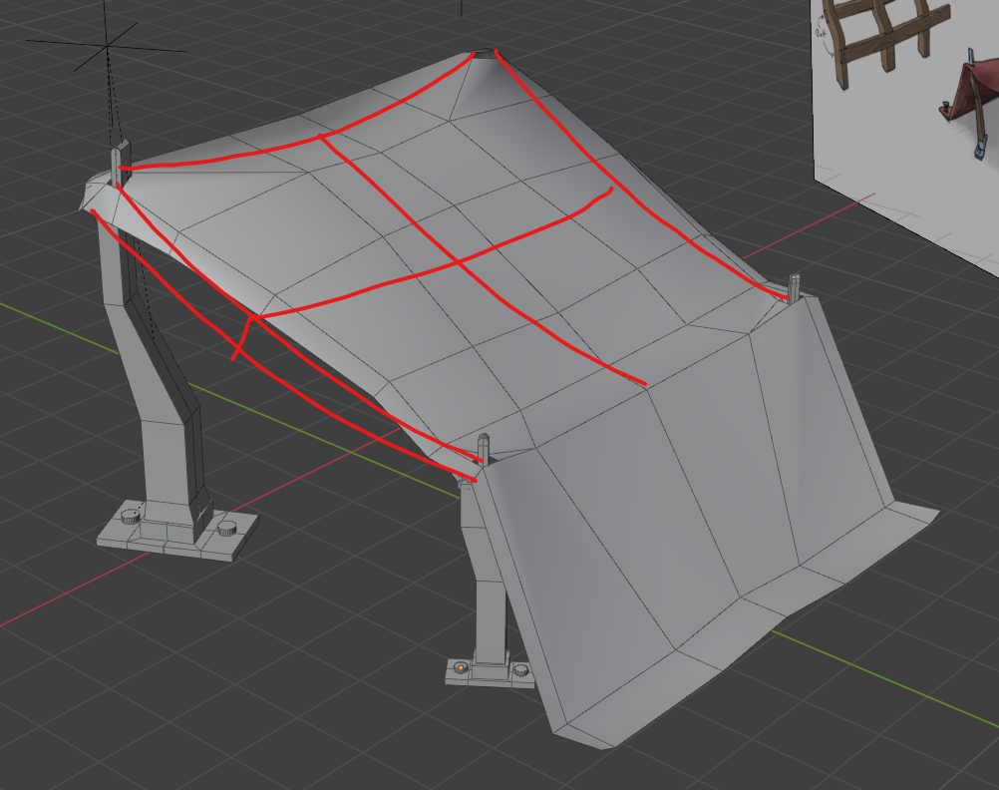Click the orange origin dot on front base plate
Screen dimensions: 999x790
(461, 666)
